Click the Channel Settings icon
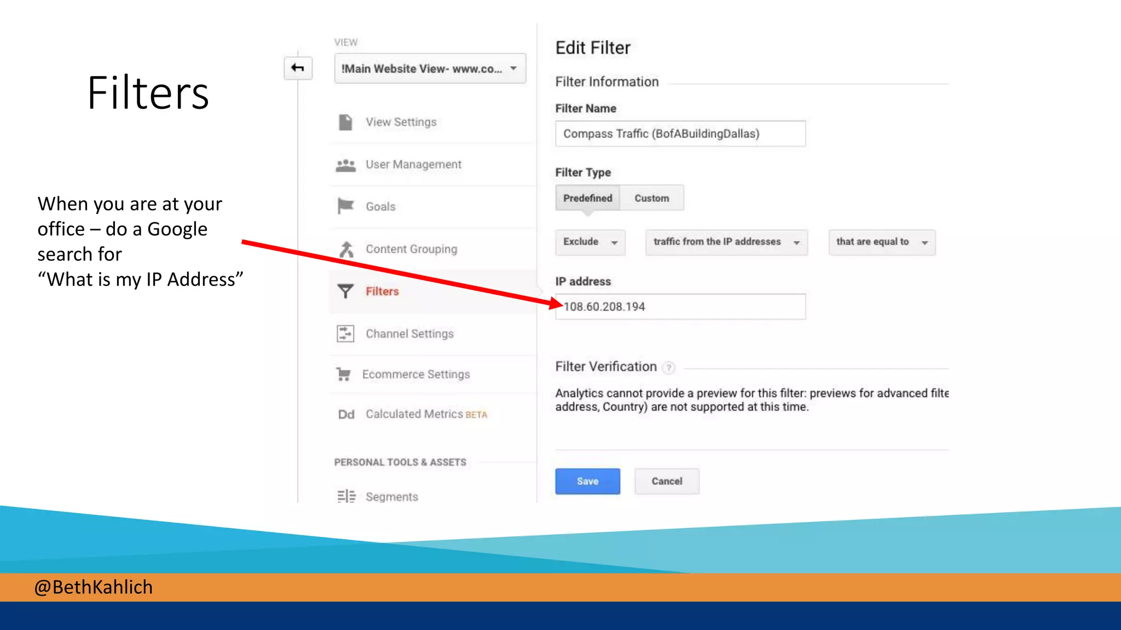The width and height of the screenshot is (1121, 630). 345,334
